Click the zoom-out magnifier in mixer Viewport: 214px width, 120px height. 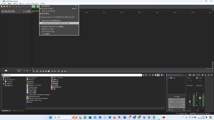[169, 110]
